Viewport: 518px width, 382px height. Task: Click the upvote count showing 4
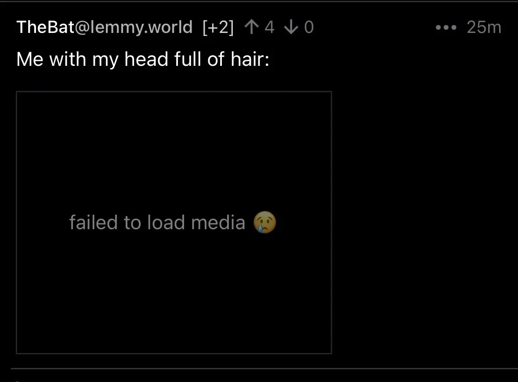point(269,27)
